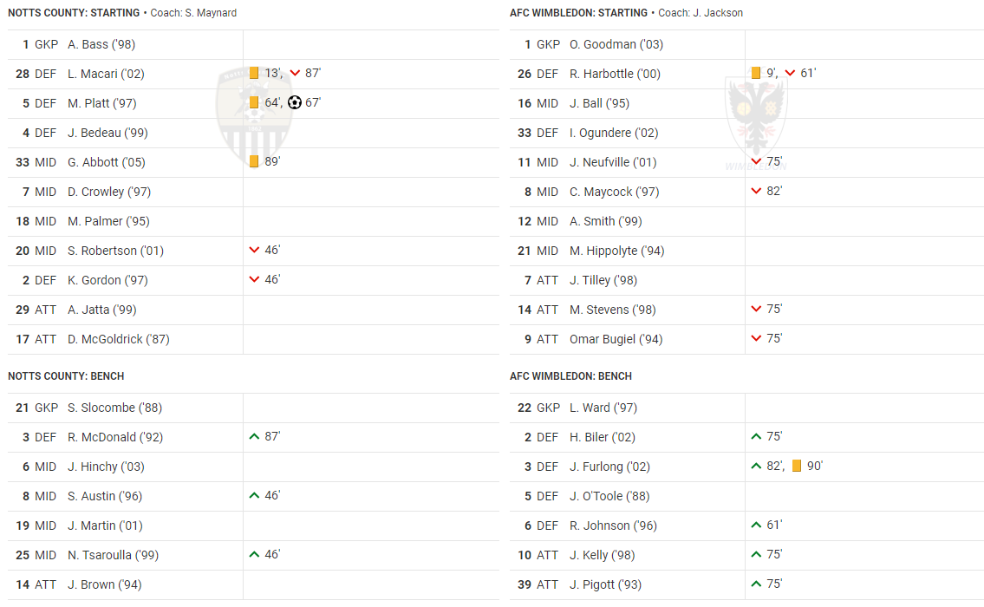This screenshot has height=607, width=984.
Task: Click the green substituted-on arrow for R. McDonald
Action: pyautogui.click(x=254, y=436)
